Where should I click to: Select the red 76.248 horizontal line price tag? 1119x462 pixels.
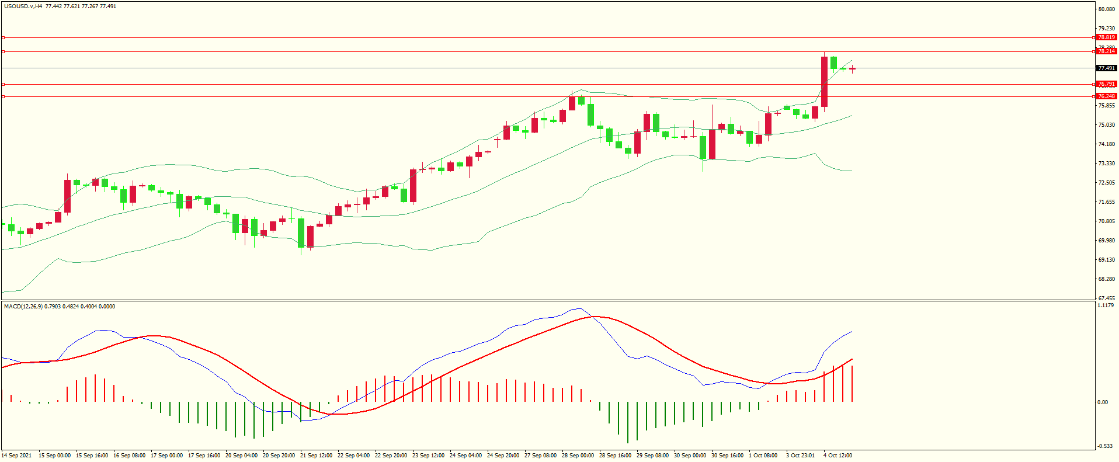pyautogui.click(x=1106, y=96)
